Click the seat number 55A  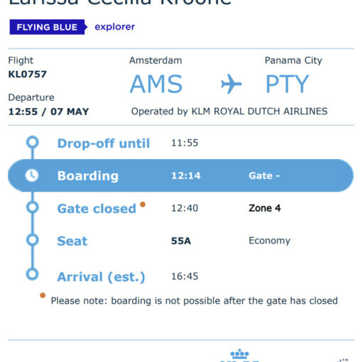(x=181, y=241)
